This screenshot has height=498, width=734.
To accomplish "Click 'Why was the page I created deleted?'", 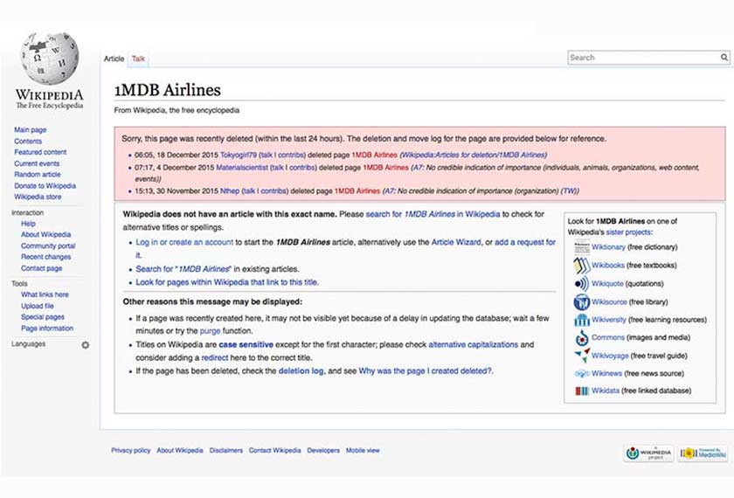I will pos(426,370).
